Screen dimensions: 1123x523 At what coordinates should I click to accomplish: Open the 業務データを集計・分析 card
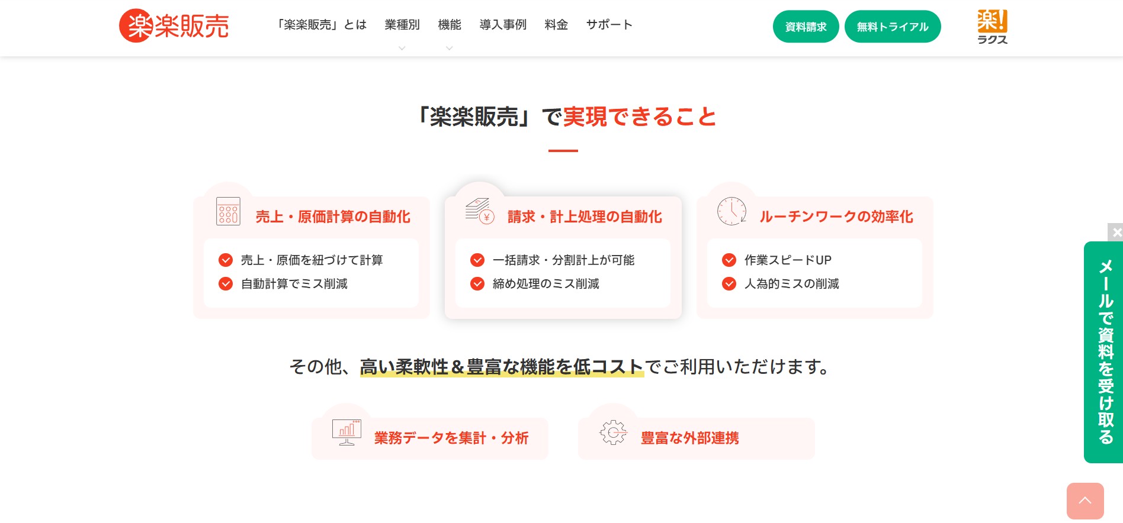tap(430, 438)
